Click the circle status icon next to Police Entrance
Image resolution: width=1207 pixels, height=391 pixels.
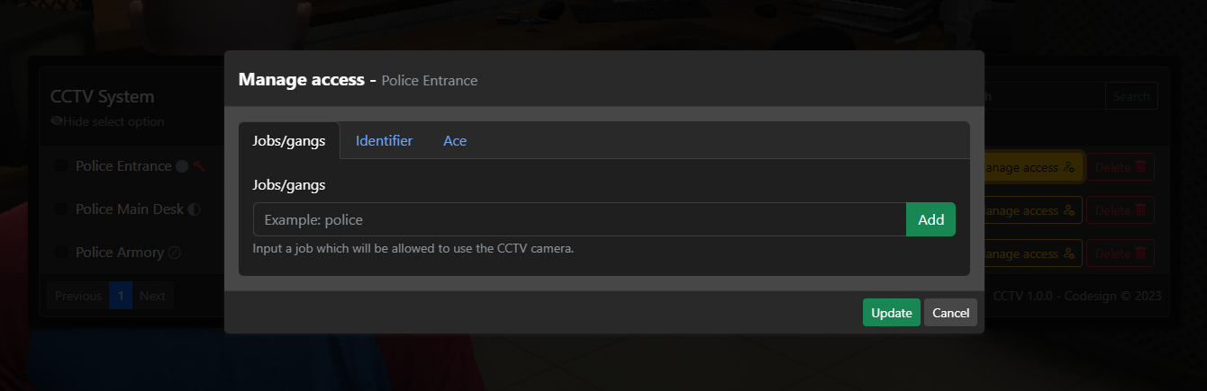(182, 166)
